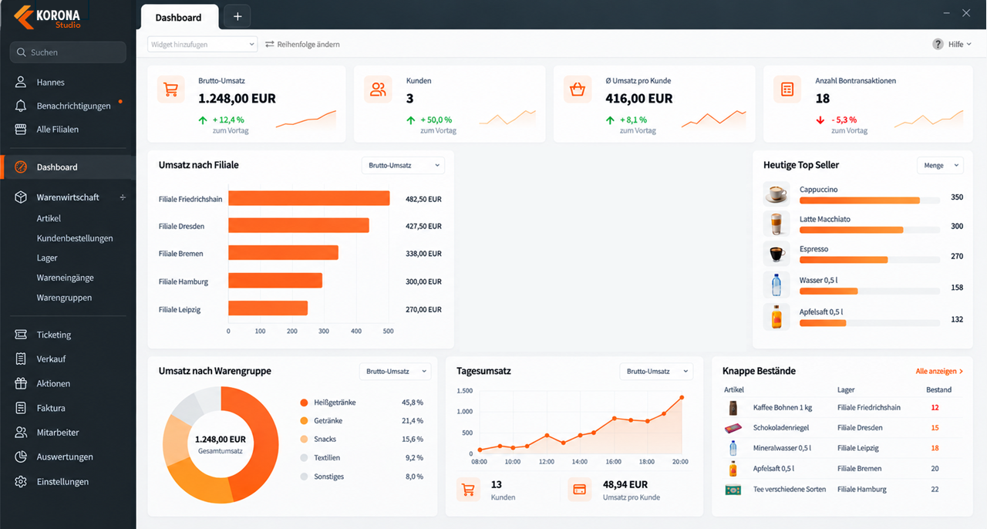Click the Bestand column header
This screenshot has width=987, height=529.
(x=938, y=390)
